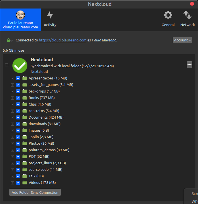The width and height of the screenshot is (198, 204).
Task: Uncheck the Apresentacoes folder checkbox
Action: (x=18, y=78)
